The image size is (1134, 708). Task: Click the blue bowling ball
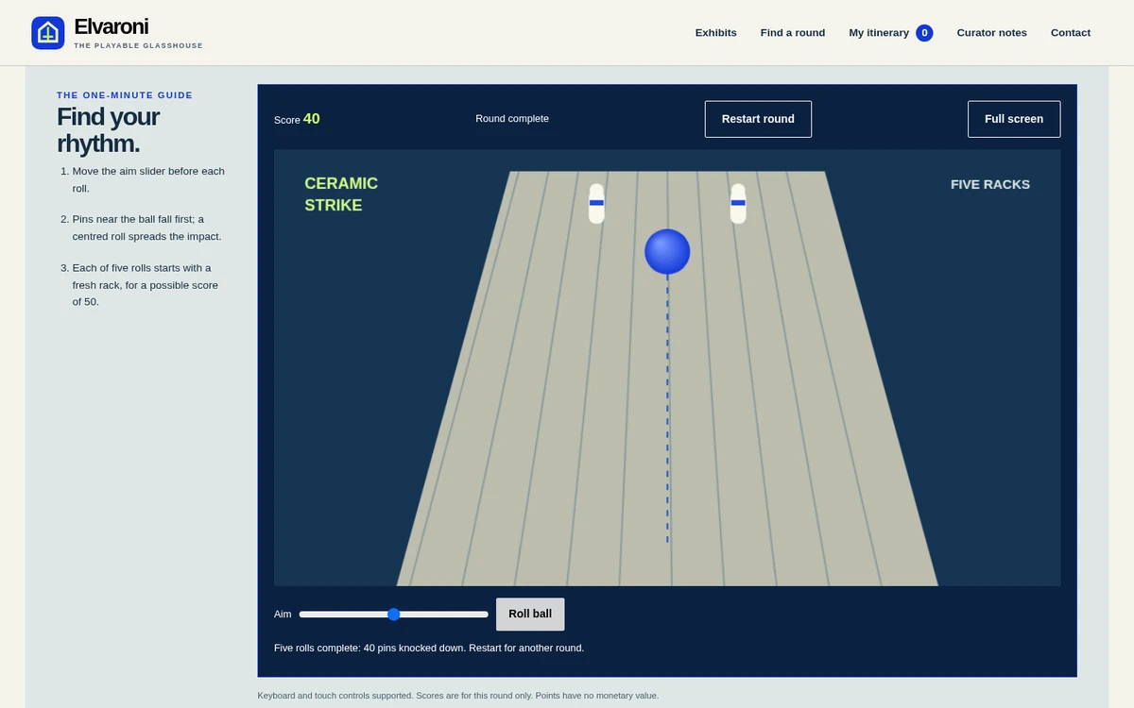click(x=667, y=252)
